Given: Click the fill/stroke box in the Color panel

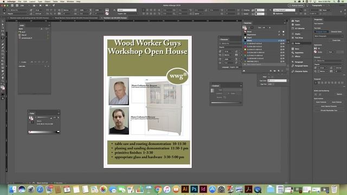Looking at the screenshot, I should (x=31, y=119).
